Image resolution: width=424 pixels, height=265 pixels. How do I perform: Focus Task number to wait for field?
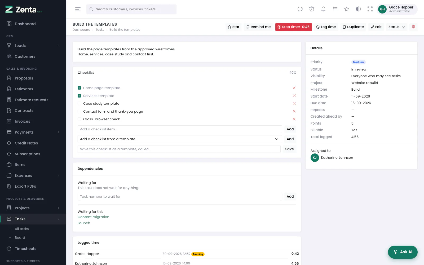pyautogui.click(x=180, y=197)
